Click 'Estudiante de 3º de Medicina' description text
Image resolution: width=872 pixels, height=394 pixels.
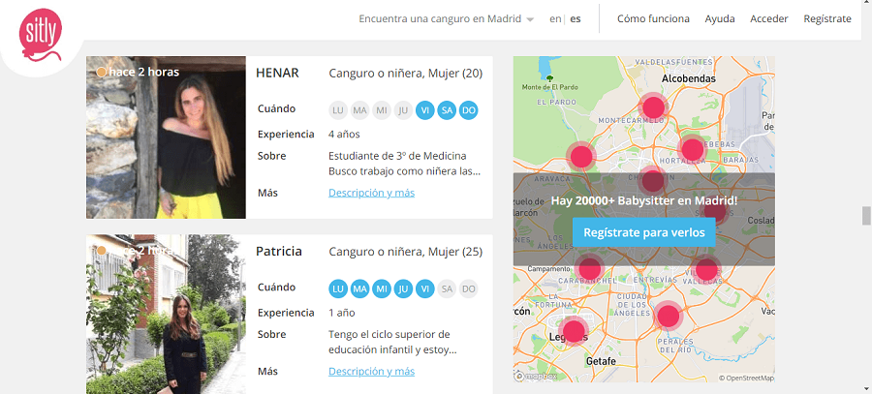click(397, 156)
